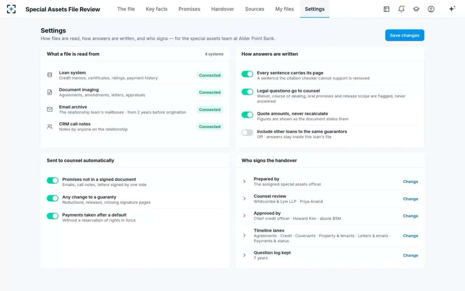The width and height of the screenshot is (465, 291).
Task: Open the My files tab
Action: pyautogui.click(x=284, y=9)
